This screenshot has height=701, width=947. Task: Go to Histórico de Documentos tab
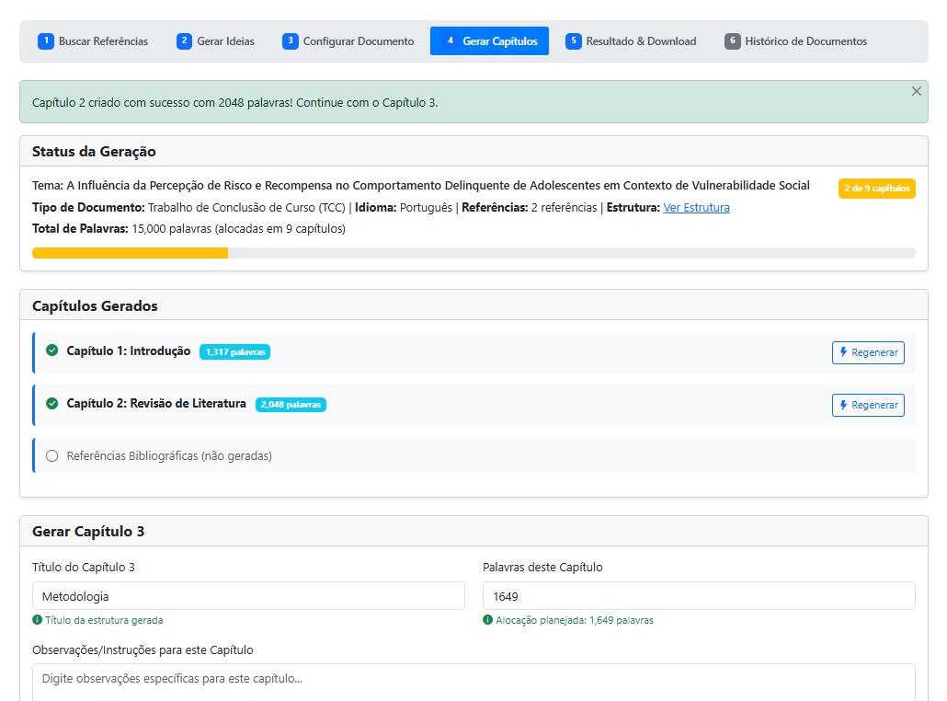point(805,41)
